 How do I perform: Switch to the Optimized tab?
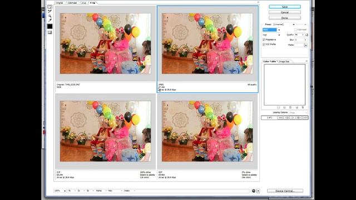coord(72,3)
